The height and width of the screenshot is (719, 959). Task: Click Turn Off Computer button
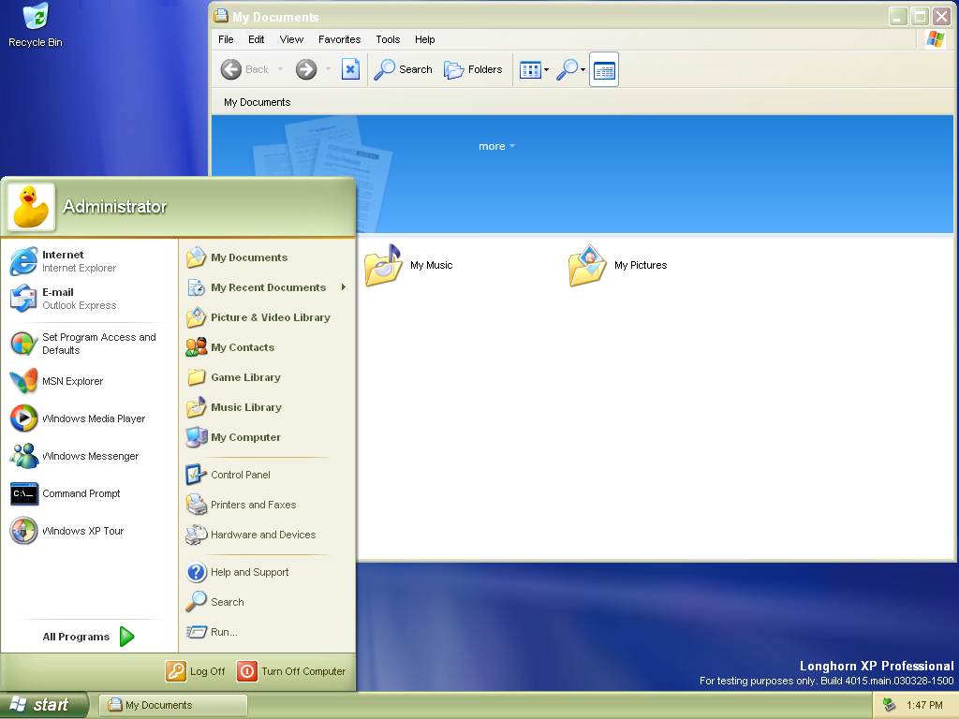click(x=291, y=671)
